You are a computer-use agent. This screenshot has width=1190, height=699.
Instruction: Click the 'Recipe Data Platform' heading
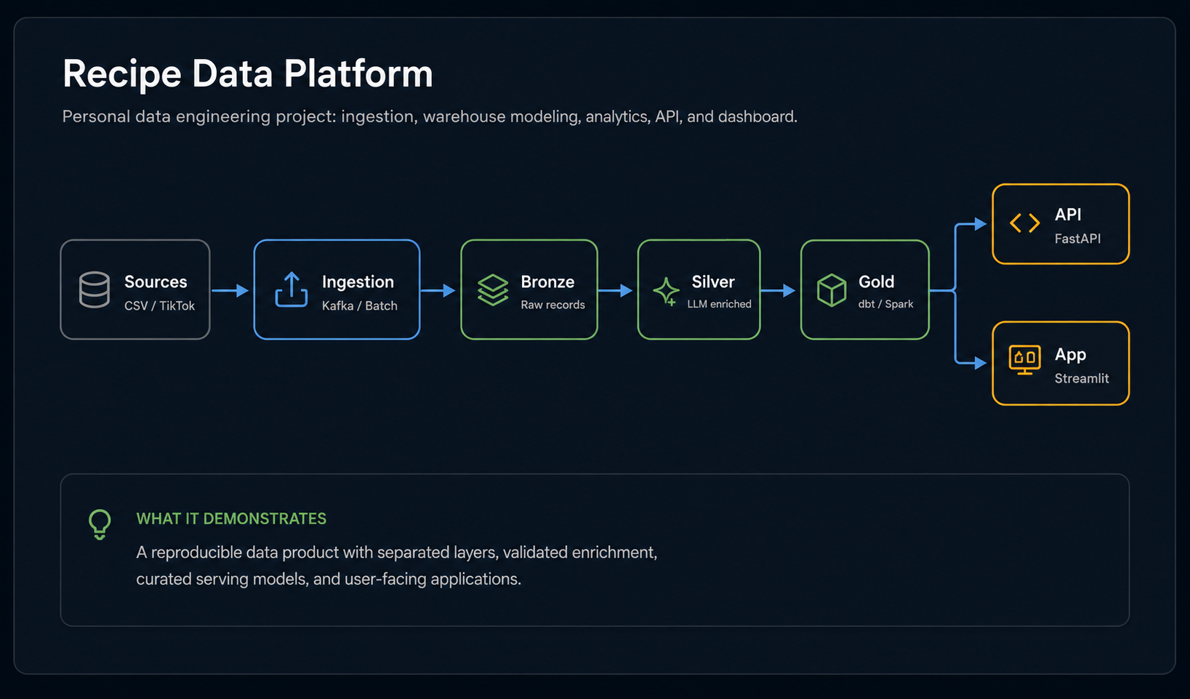point(247,74)
